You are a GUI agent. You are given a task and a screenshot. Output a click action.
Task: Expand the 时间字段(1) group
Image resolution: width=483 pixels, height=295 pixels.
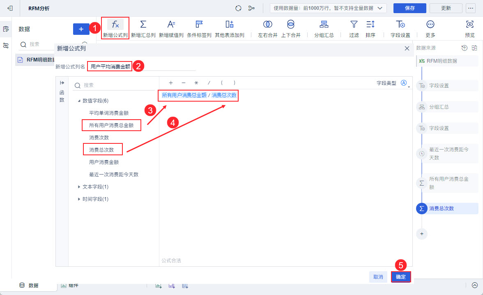pos(79,199)
